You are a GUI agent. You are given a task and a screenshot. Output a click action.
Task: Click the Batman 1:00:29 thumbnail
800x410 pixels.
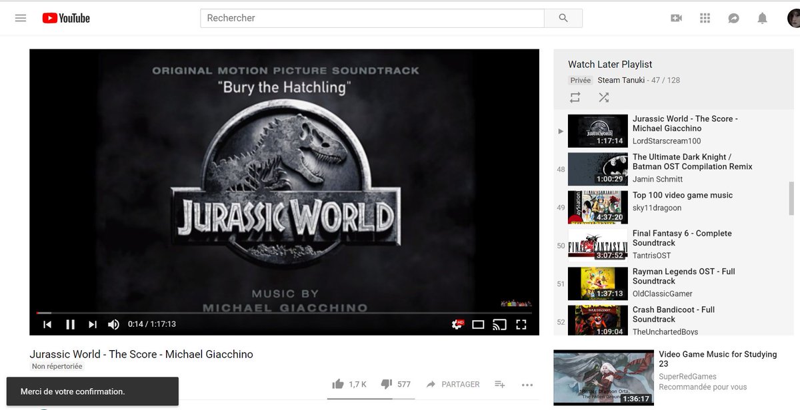click(x=598, y=169)
